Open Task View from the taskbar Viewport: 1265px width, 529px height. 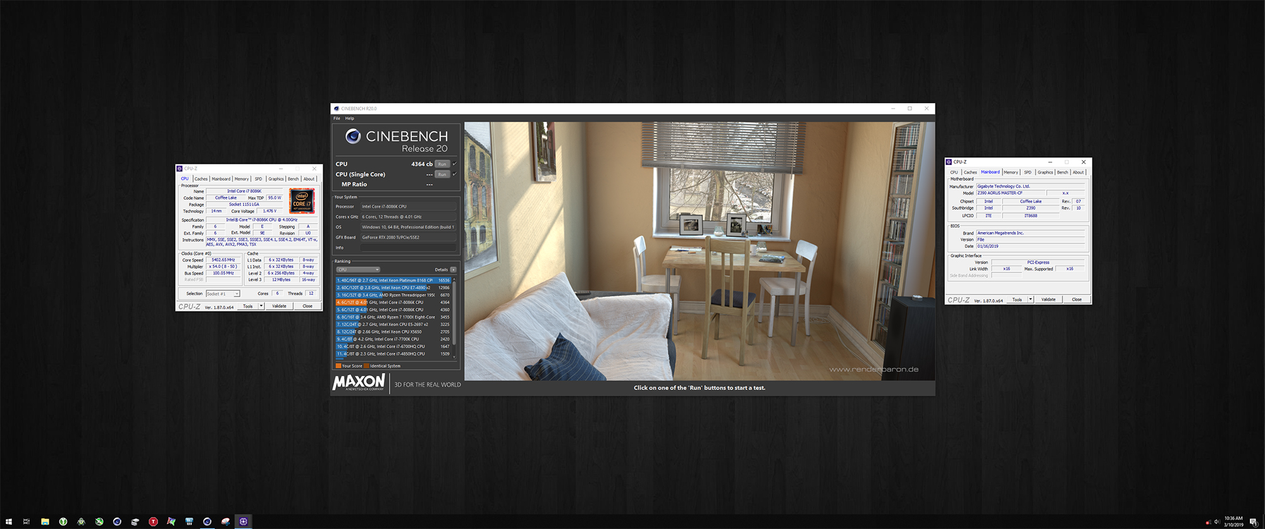point(27,521)
